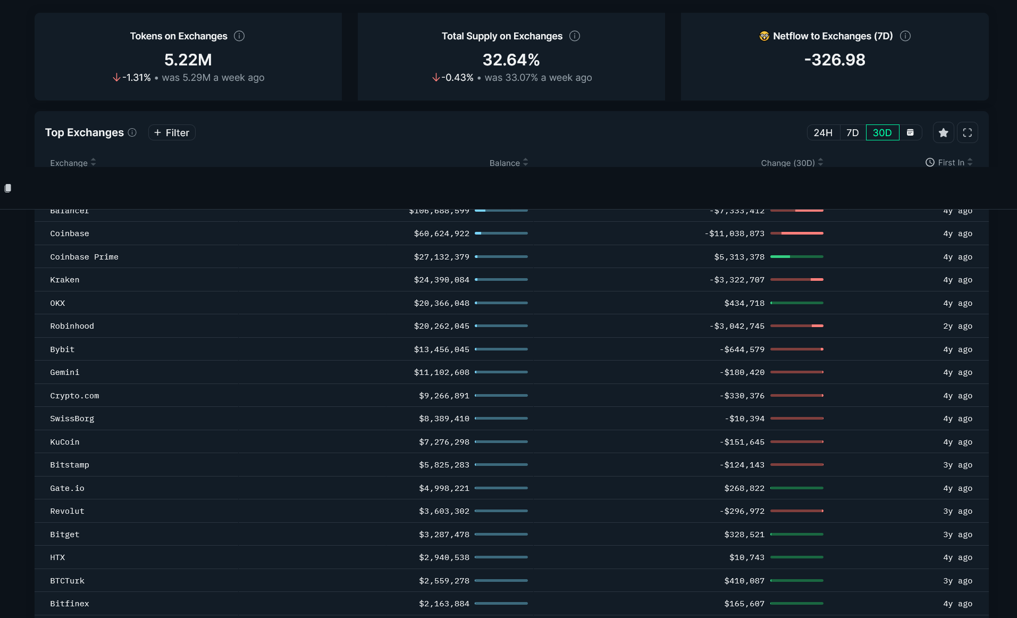This screenshot has height=618, width=1017.
Task: Sort by First In column
Action: (949, 163)
